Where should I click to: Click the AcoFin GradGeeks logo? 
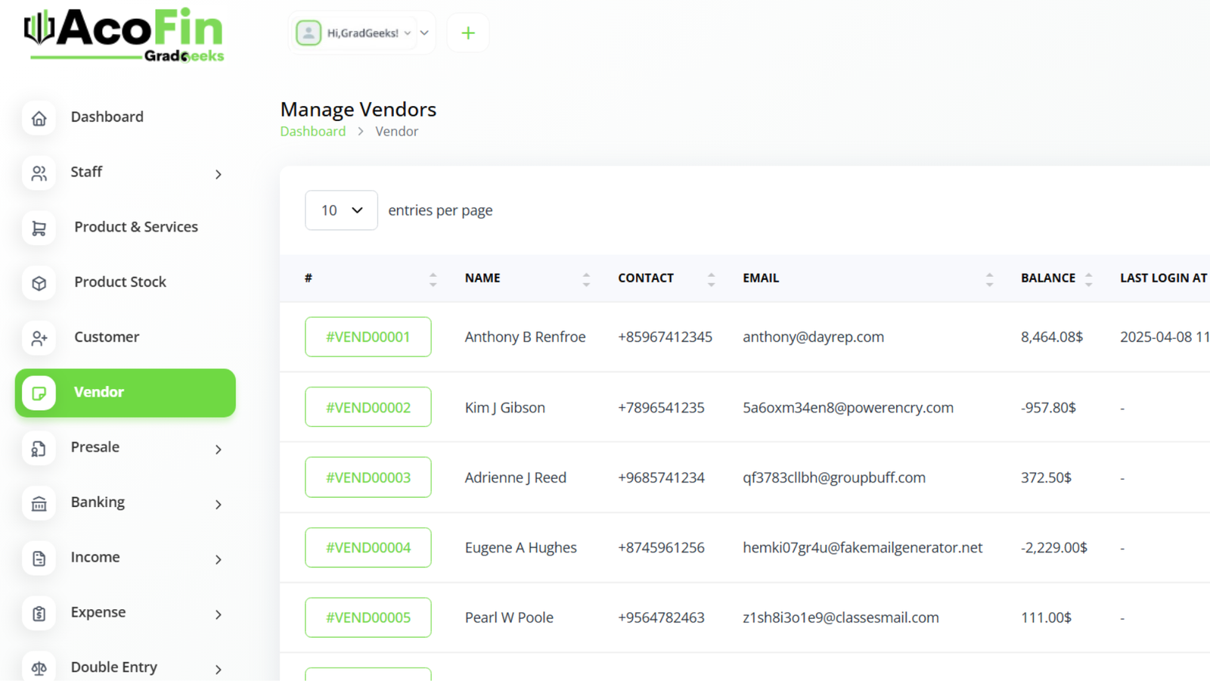coord(125,35)
